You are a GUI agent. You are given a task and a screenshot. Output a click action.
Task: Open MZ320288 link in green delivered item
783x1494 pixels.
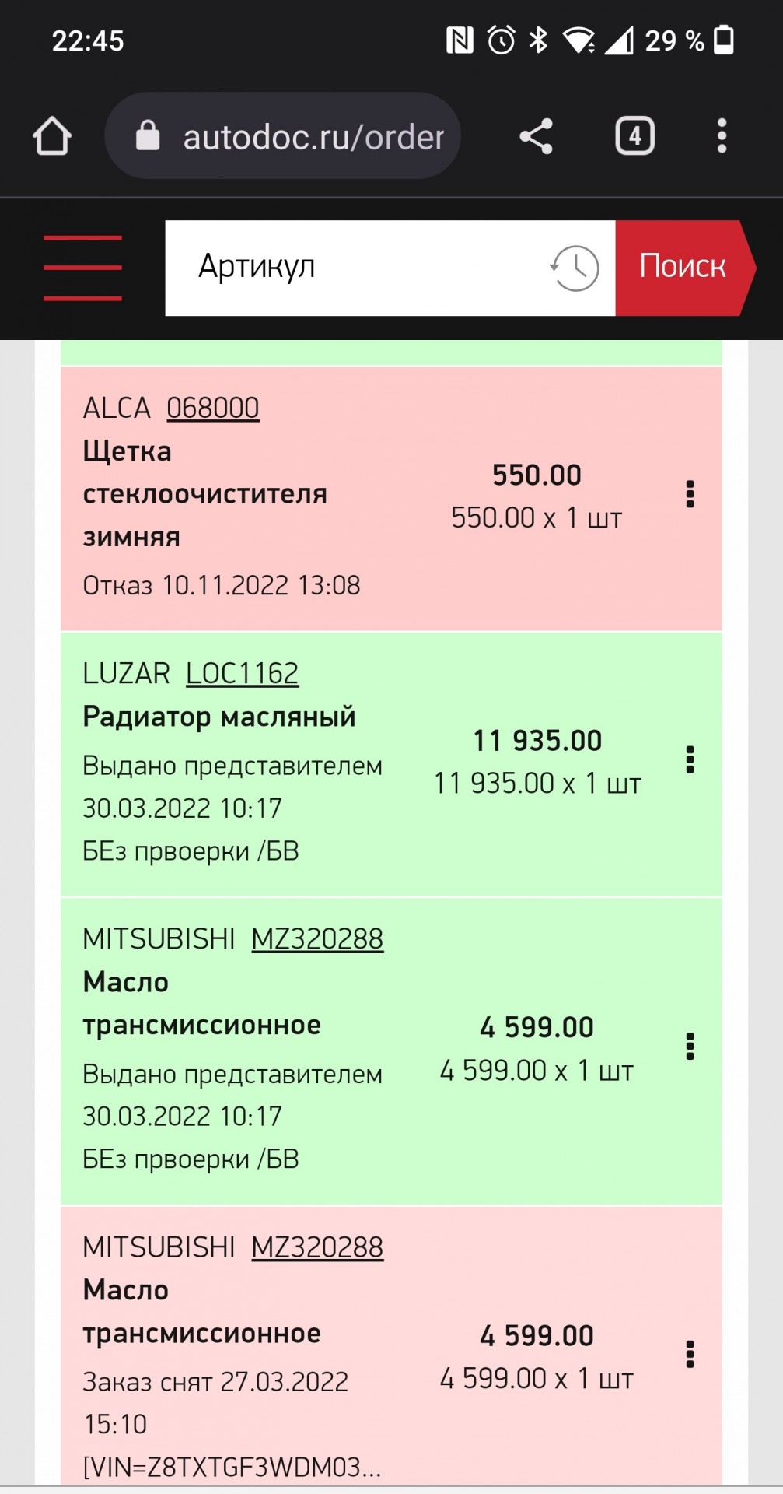pyautogui.click(x=317, y=939)
